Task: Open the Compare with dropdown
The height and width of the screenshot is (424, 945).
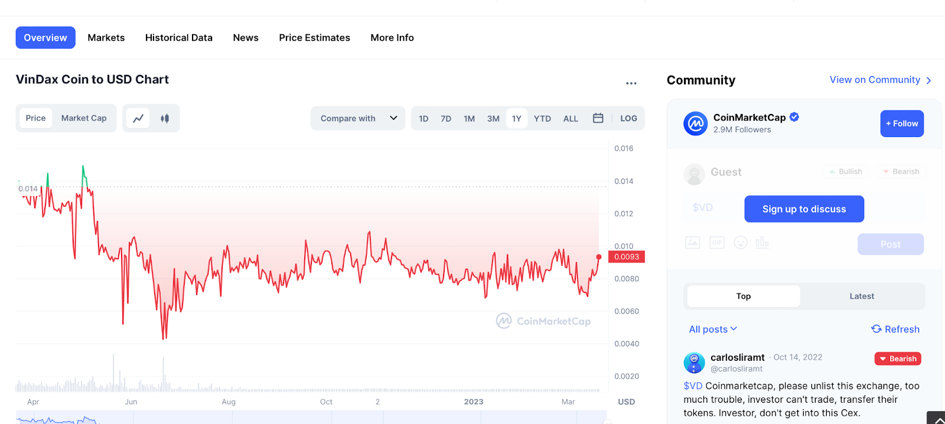Action: [x=358, y=118]
